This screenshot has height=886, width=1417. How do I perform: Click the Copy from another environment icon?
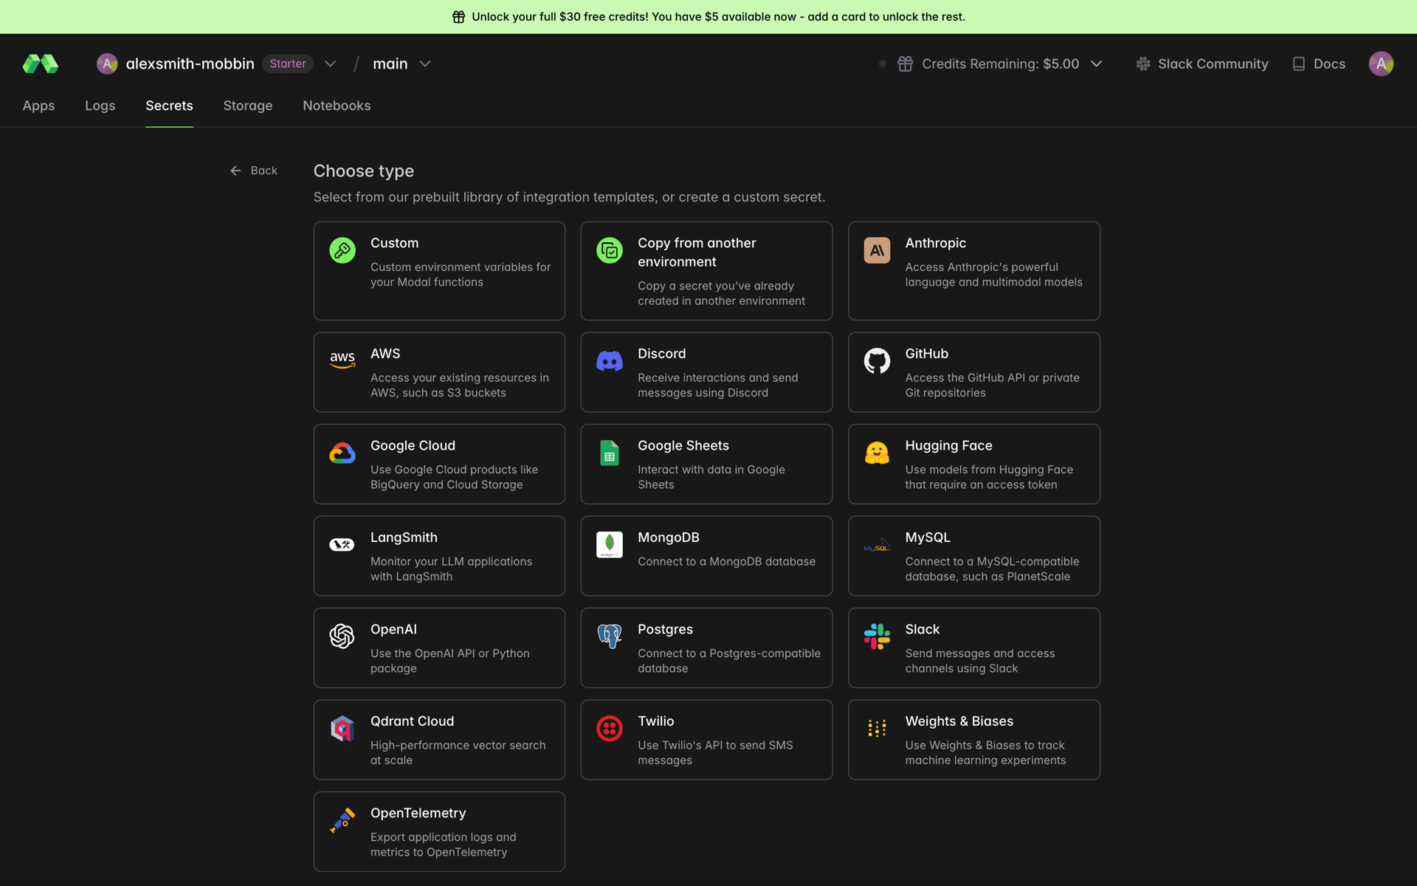tap(610, 251)
